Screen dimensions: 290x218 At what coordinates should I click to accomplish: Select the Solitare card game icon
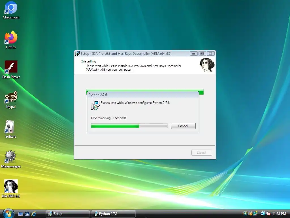[x=11, y=129]
